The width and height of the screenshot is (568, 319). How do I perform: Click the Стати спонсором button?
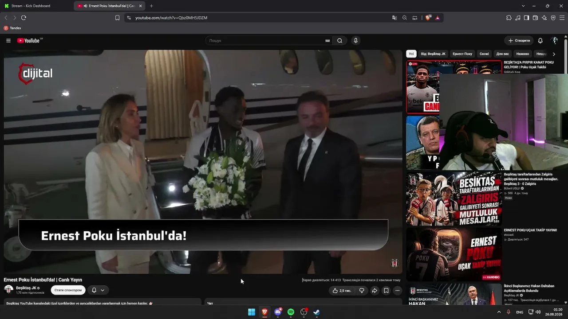click(x=68, y=290)
